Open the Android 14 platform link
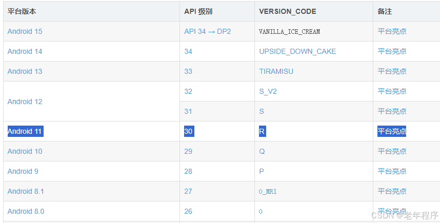The width and height of the screenshot is (440, 223). [25, 51]
